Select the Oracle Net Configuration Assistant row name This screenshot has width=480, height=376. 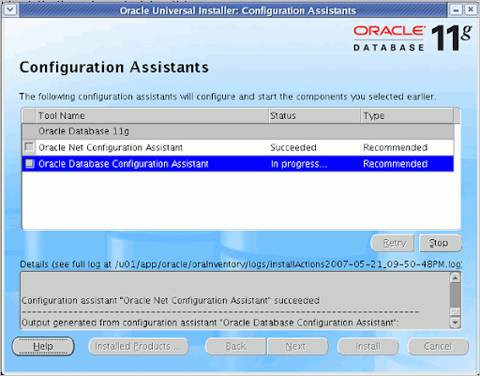click(x=111, y=147)
